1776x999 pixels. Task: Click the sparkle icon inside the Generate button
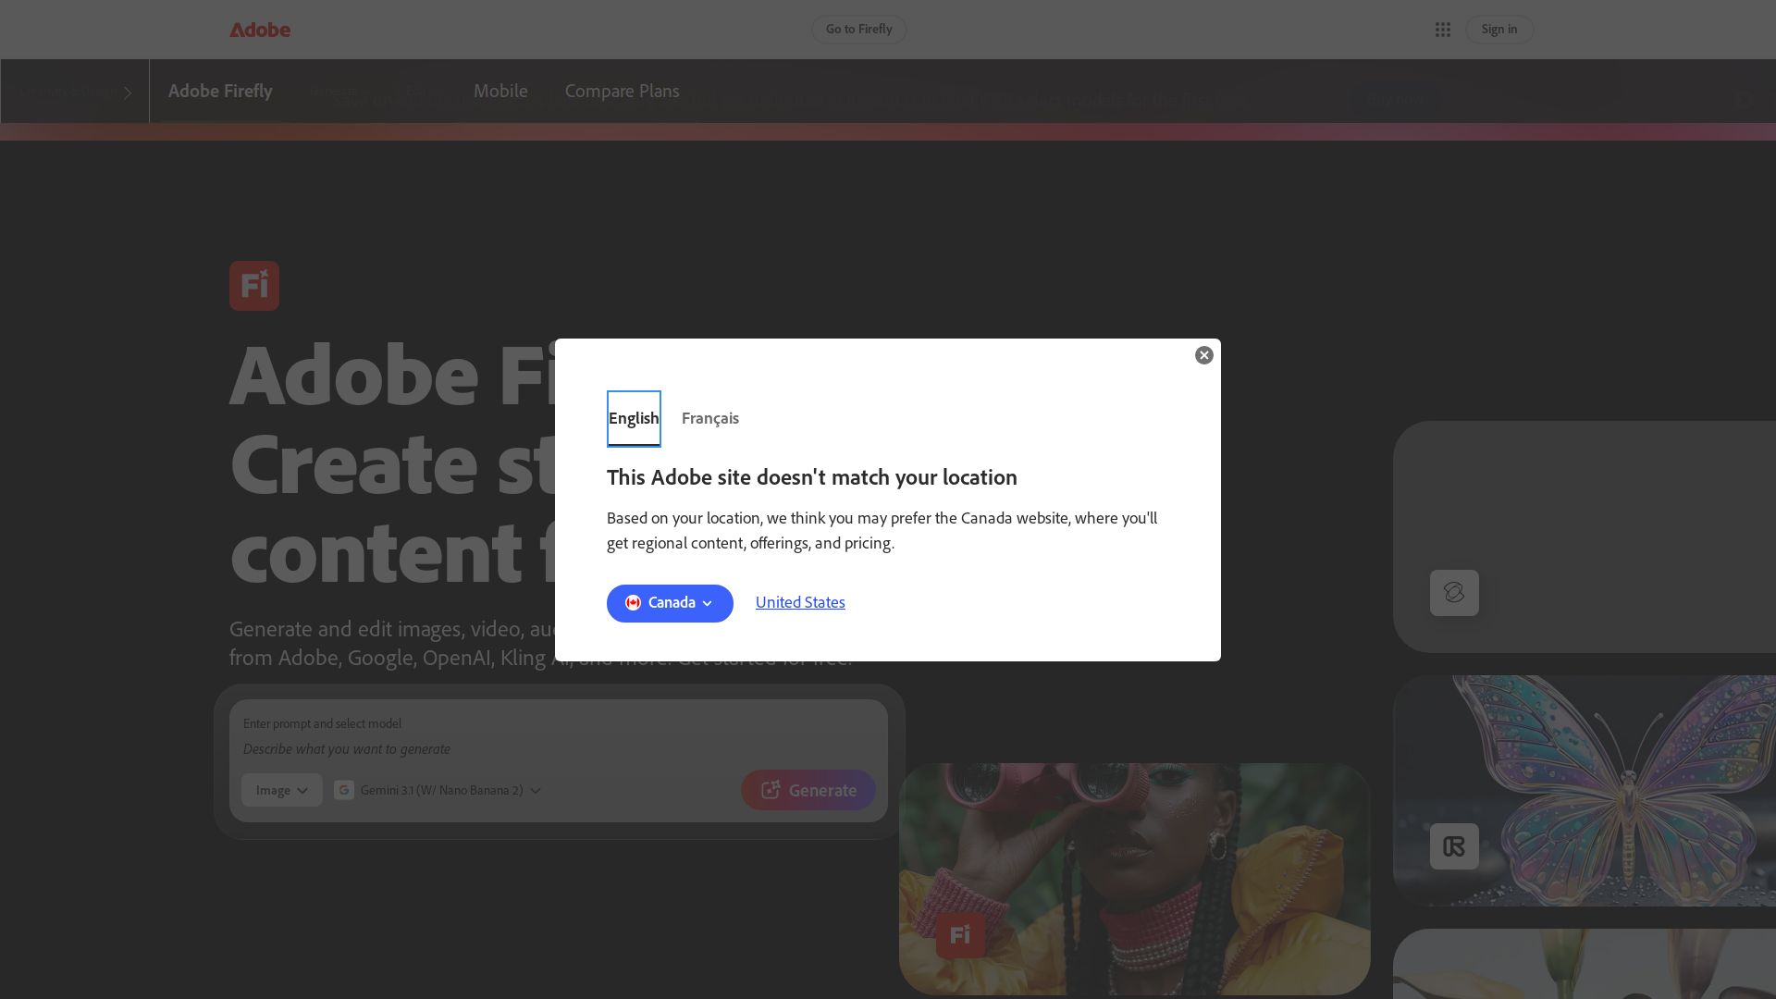(771, 790)
